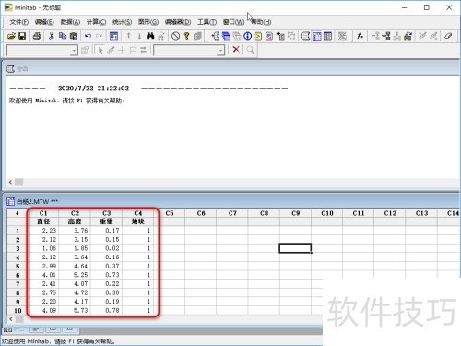Click the Open Project folder icon
The width and height of the screenshot is (461, 346).
11,36
